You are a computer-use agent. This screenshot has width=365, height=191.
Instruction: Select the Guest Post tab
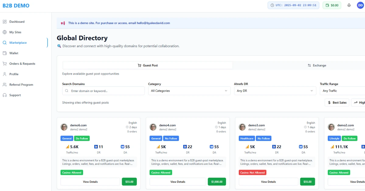[148, 65]
